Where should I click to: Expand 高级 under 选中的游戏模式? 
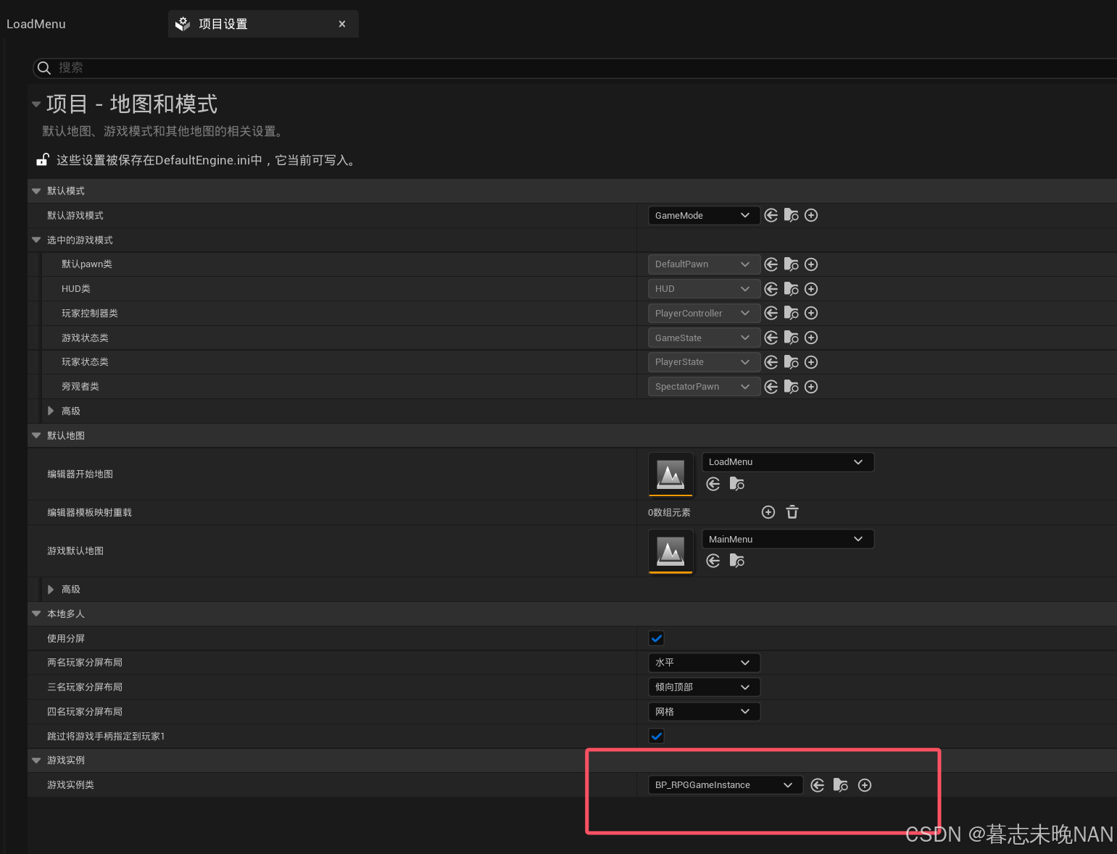[x=51, y=411]
